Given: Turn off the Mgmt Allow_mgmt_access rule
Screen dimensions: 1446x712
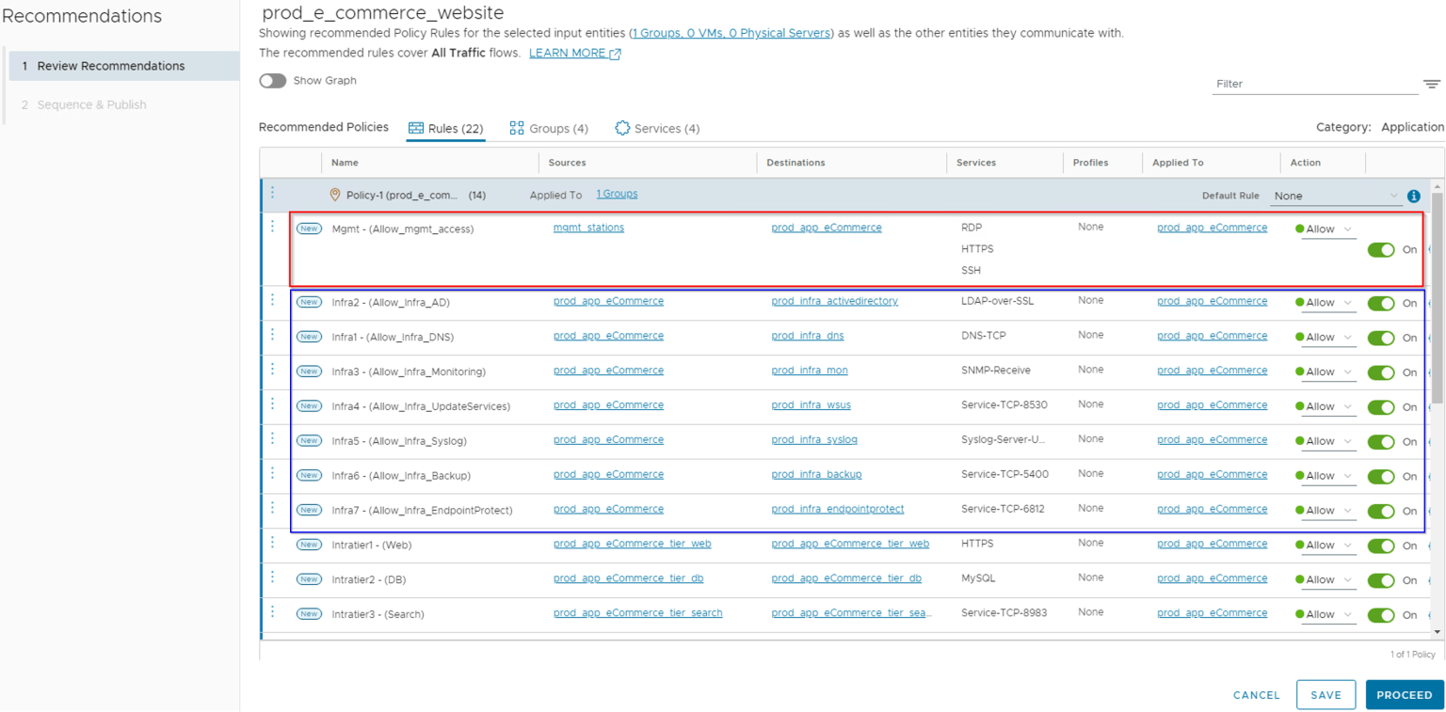Looking at the screenshot, I should 1380,249.
